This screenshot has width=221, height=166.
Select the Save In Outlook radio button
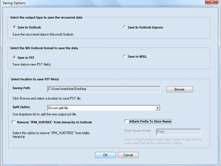click(14, 27)
